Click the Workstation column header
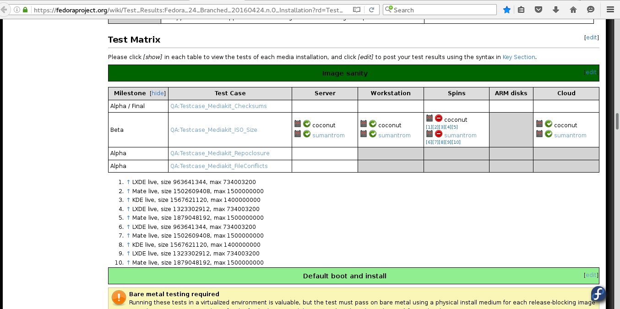Viewport: 620px width, 309px height. 391,93
